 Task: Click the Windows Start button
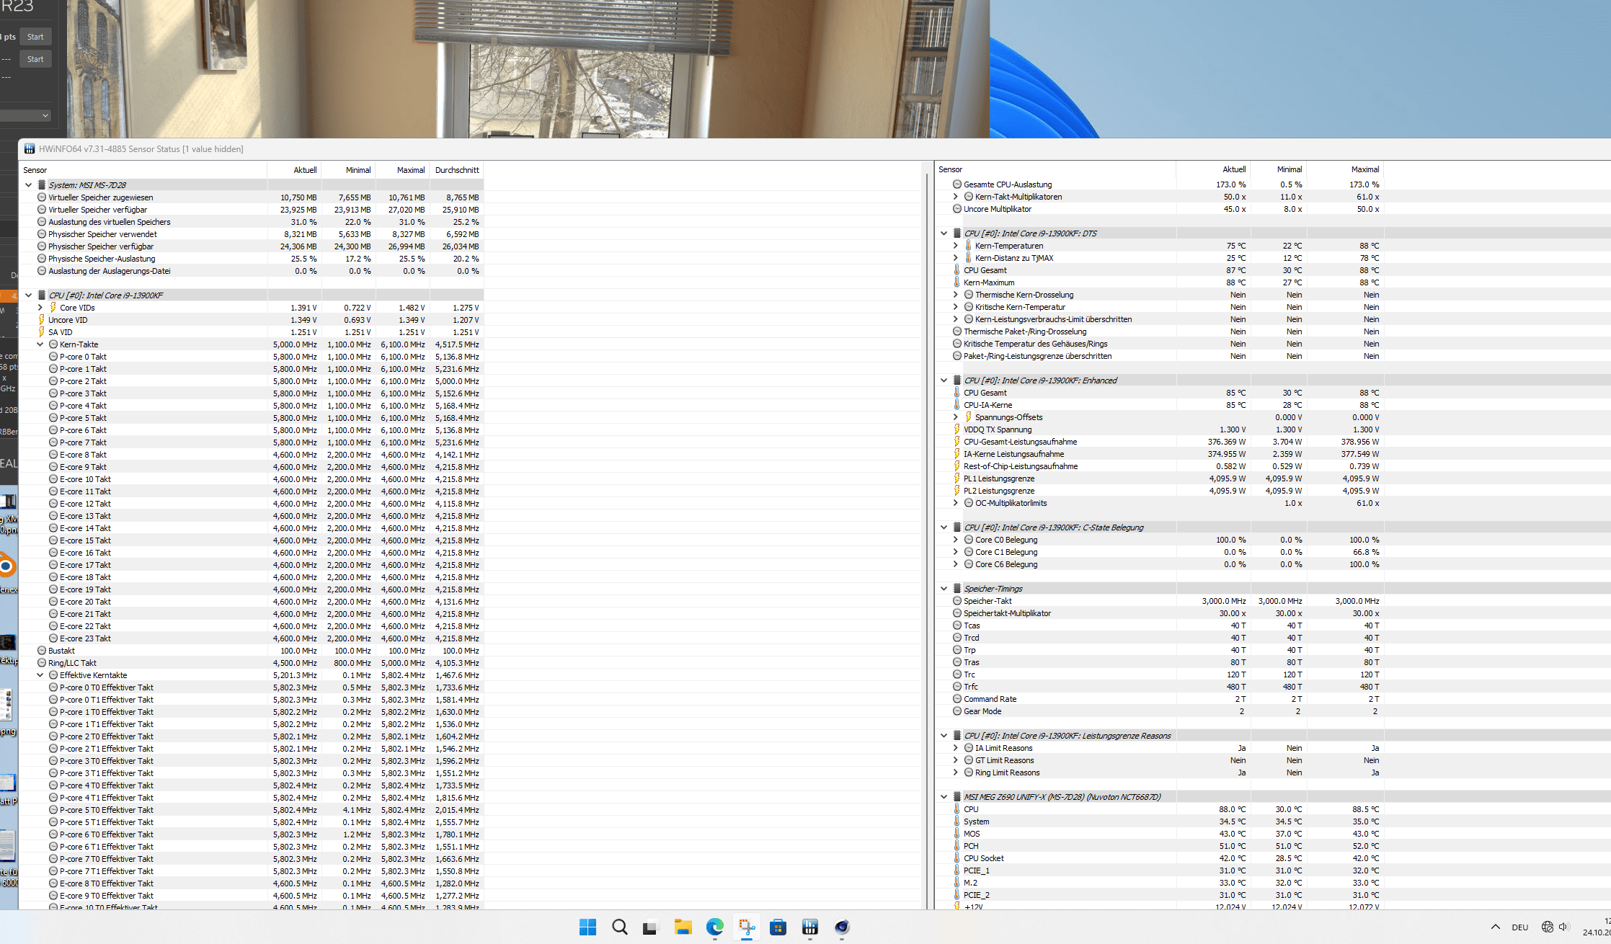(587, 927)
